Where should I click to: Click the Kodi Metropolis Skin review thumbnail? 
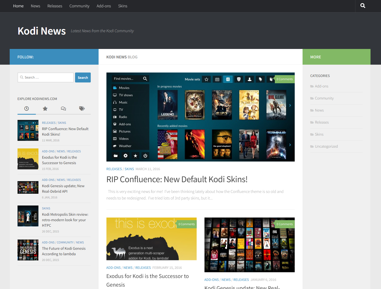click(x=28, y=216)
